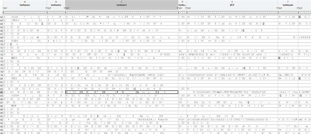Select row header 75
This screenshot has width=311, height=134.
pos(1,61)
